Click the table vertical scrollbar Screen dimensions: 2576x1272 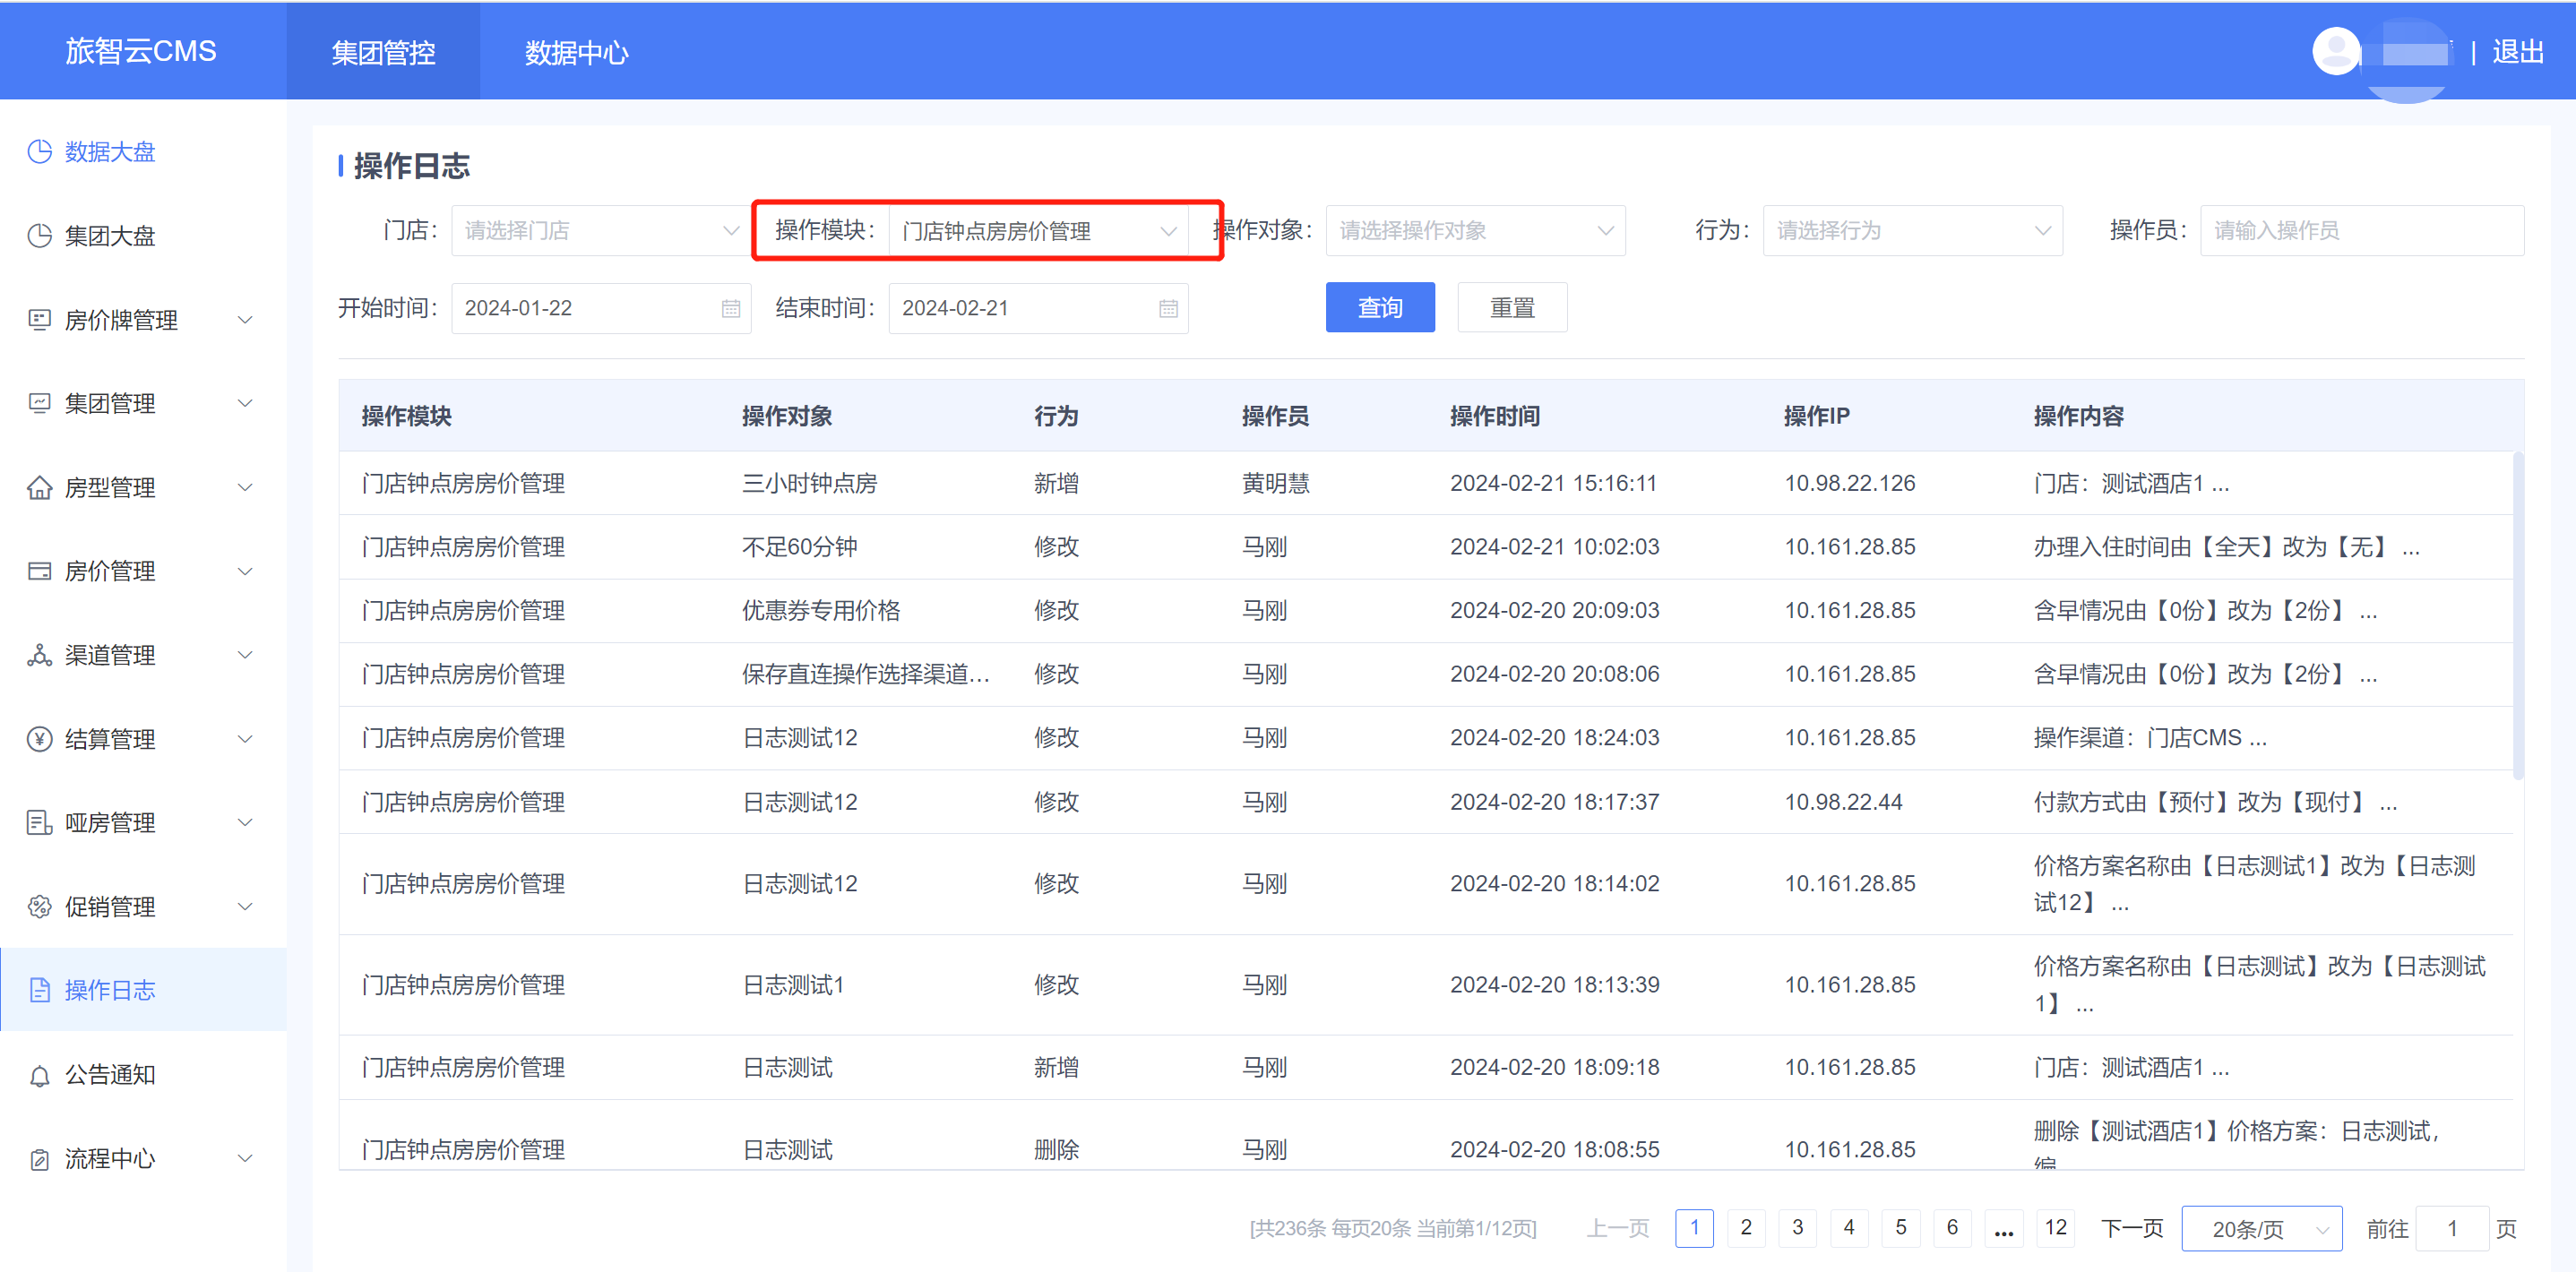[2518, 615]
